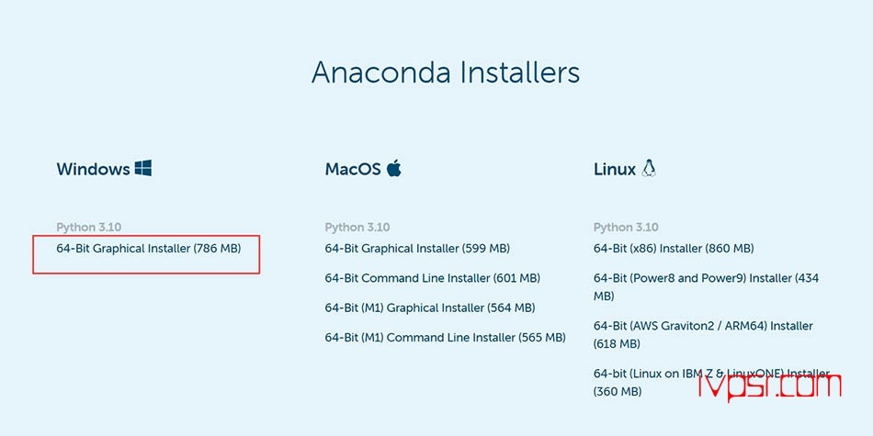The height and width of the screenshot is (436, 873).
Task: Download MacOS 64-Bit Command Line Installer (601 MB)
Action: pyautogui.click(x=433, y=278)
